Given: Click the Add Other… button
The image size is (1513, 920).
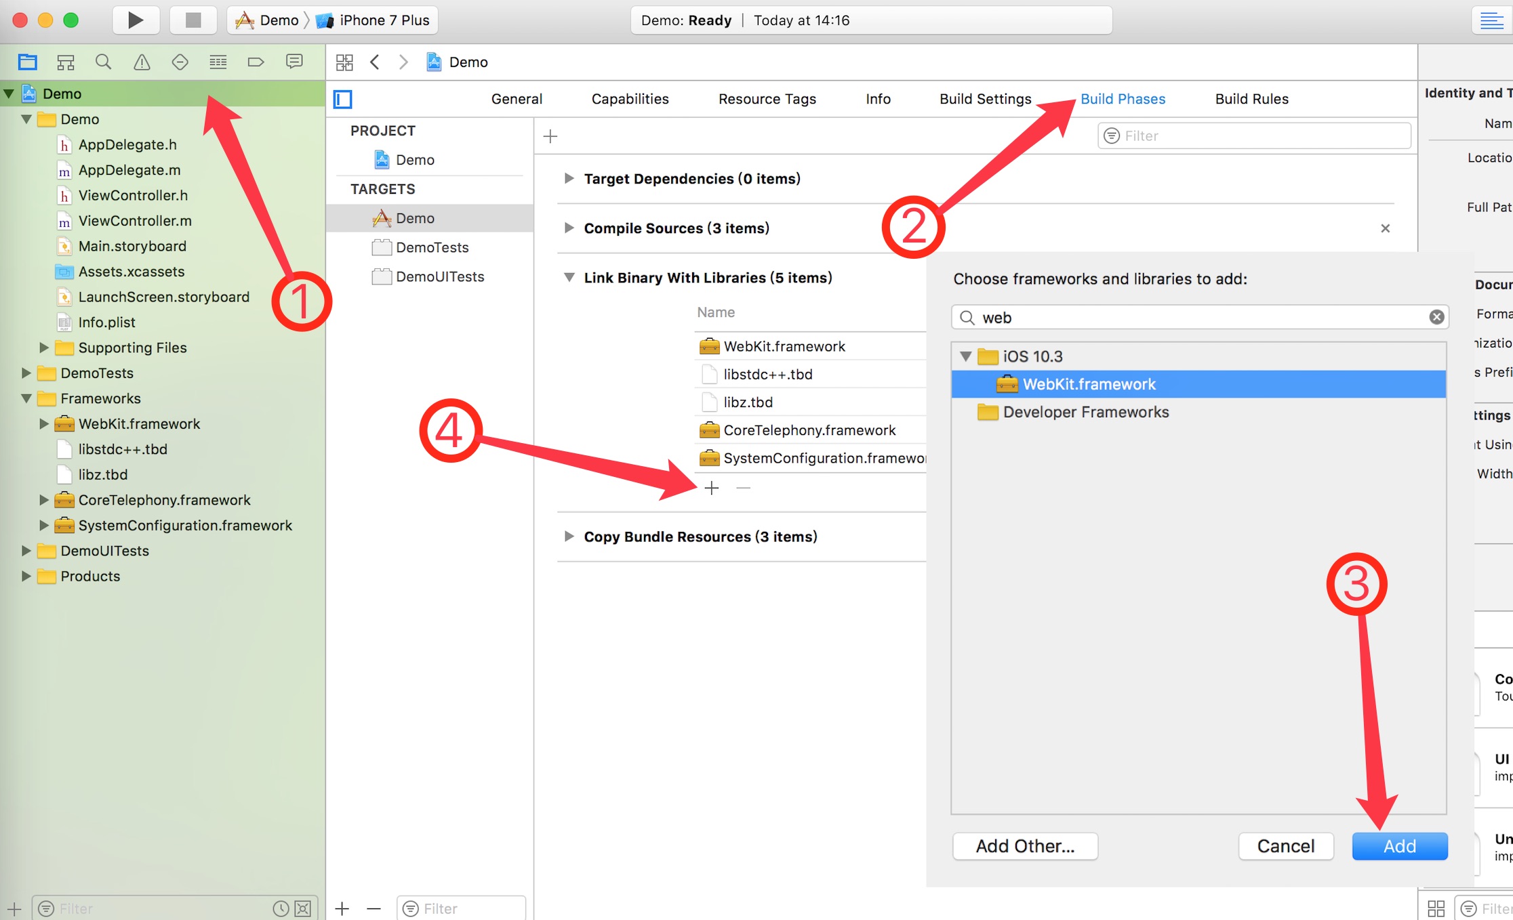Looking at the screenshot, I should [1025, 846].
